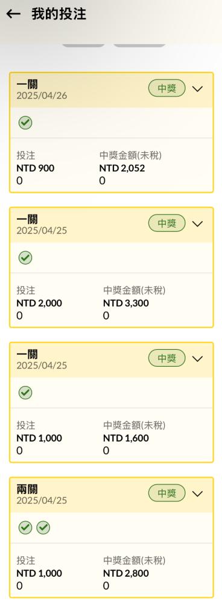Image resolution: width=222 pixels, height=604 pixels.
Task: Tap the back arrow beside 我的投注
Action: [x=13, y=14]
